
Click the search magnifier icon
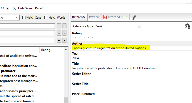pos(3,8)
